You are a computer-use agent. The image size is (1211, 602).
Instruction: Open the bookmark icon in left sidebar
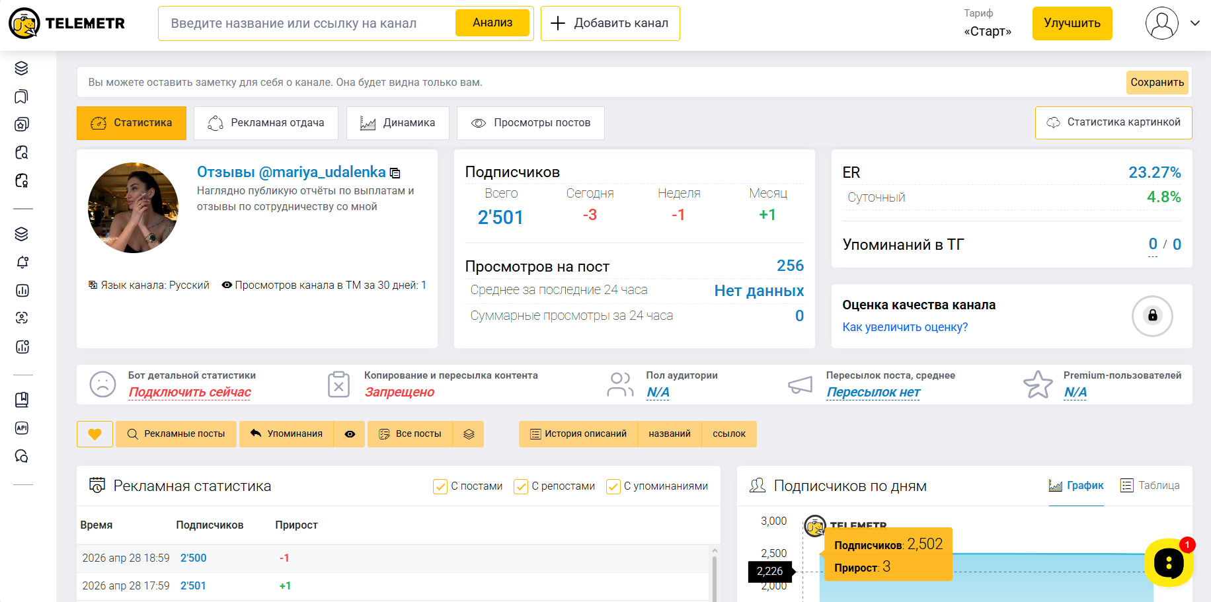[22, 97]
